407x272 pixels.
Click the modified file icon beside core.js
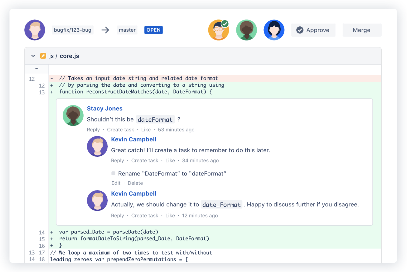pos(43,56)
